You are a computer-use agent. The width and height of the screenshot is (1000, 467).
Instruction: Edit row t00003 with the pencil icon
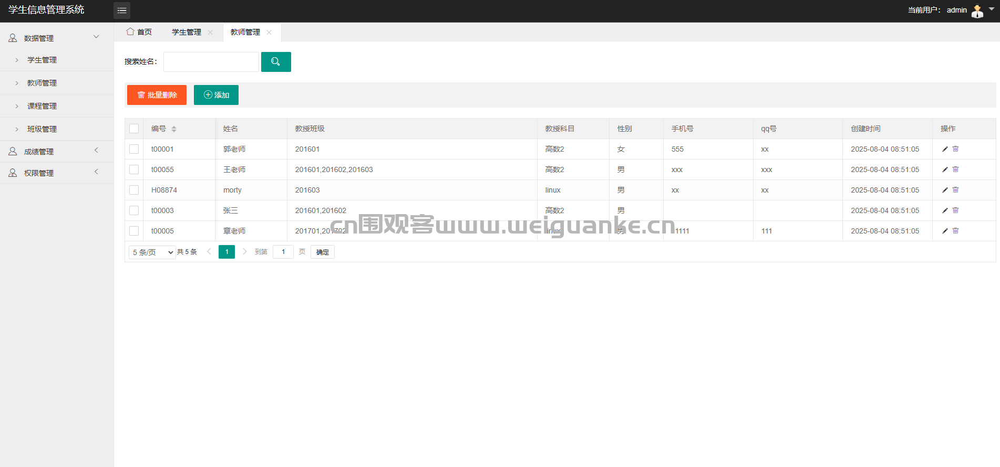[945, 210]
